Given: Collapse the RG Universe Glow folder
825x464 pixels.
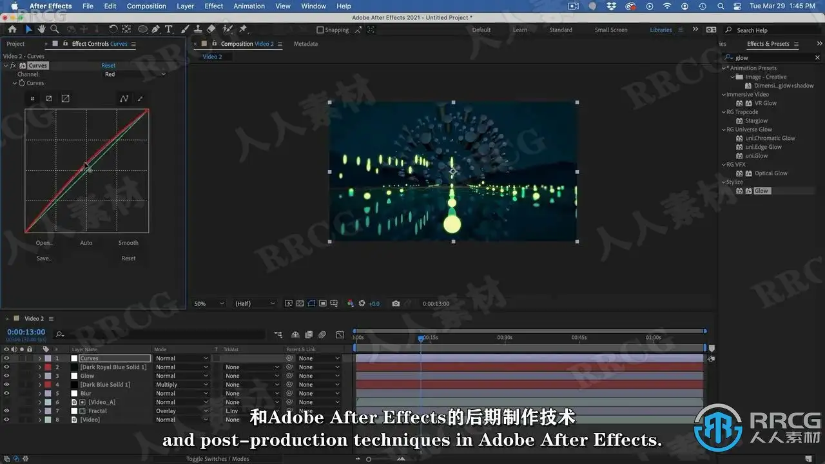Looking at the screenshot, I should pos(723,130).
